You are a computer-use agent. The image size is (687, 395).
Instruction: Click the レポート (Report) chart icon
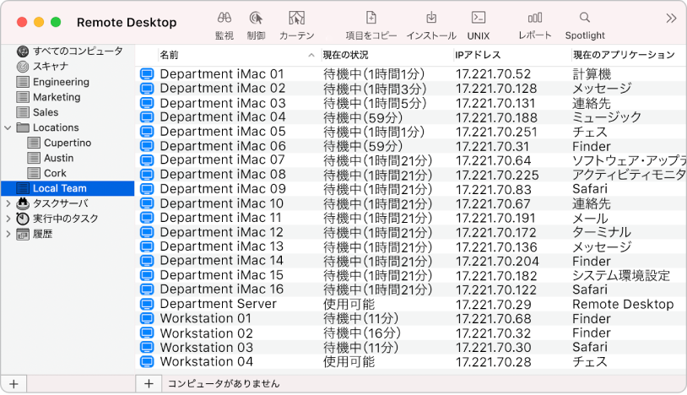[535, 18]
